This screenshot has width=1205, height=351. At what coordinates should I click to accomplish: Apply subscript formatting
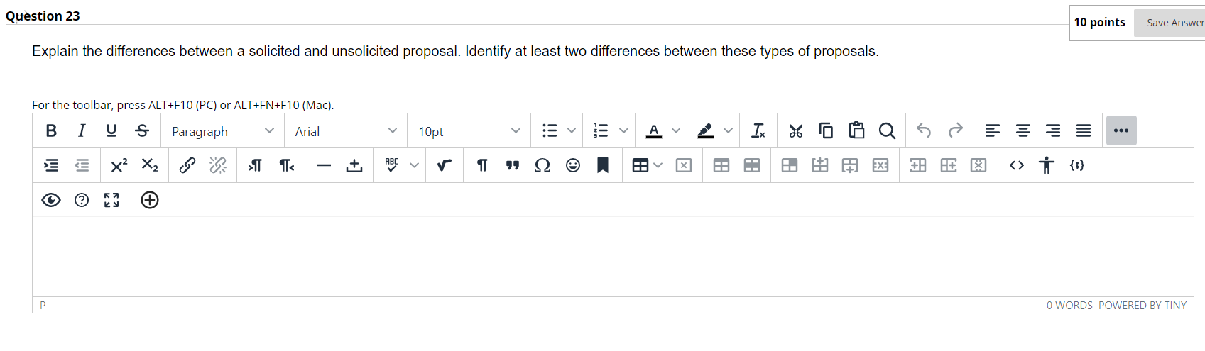[149, 165]
